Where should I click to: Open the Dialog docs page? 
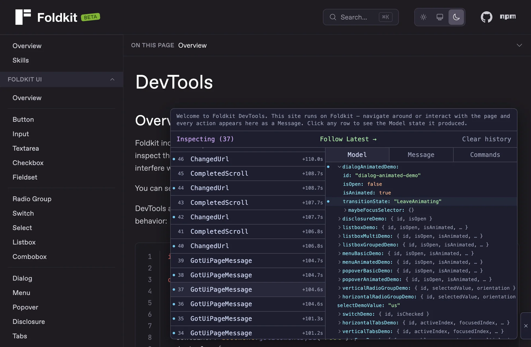pos(22,278)
